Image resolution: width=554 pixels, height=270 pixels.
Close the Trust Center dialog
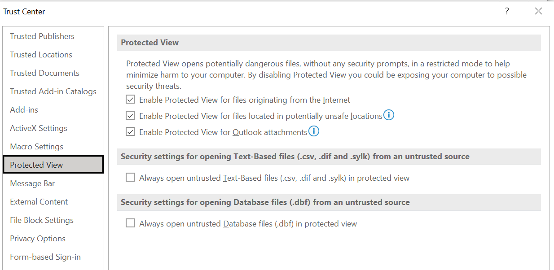coord(538,12)
